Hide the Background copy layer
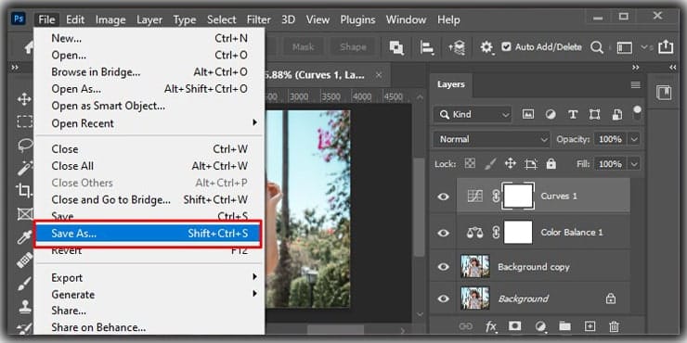 444,267
